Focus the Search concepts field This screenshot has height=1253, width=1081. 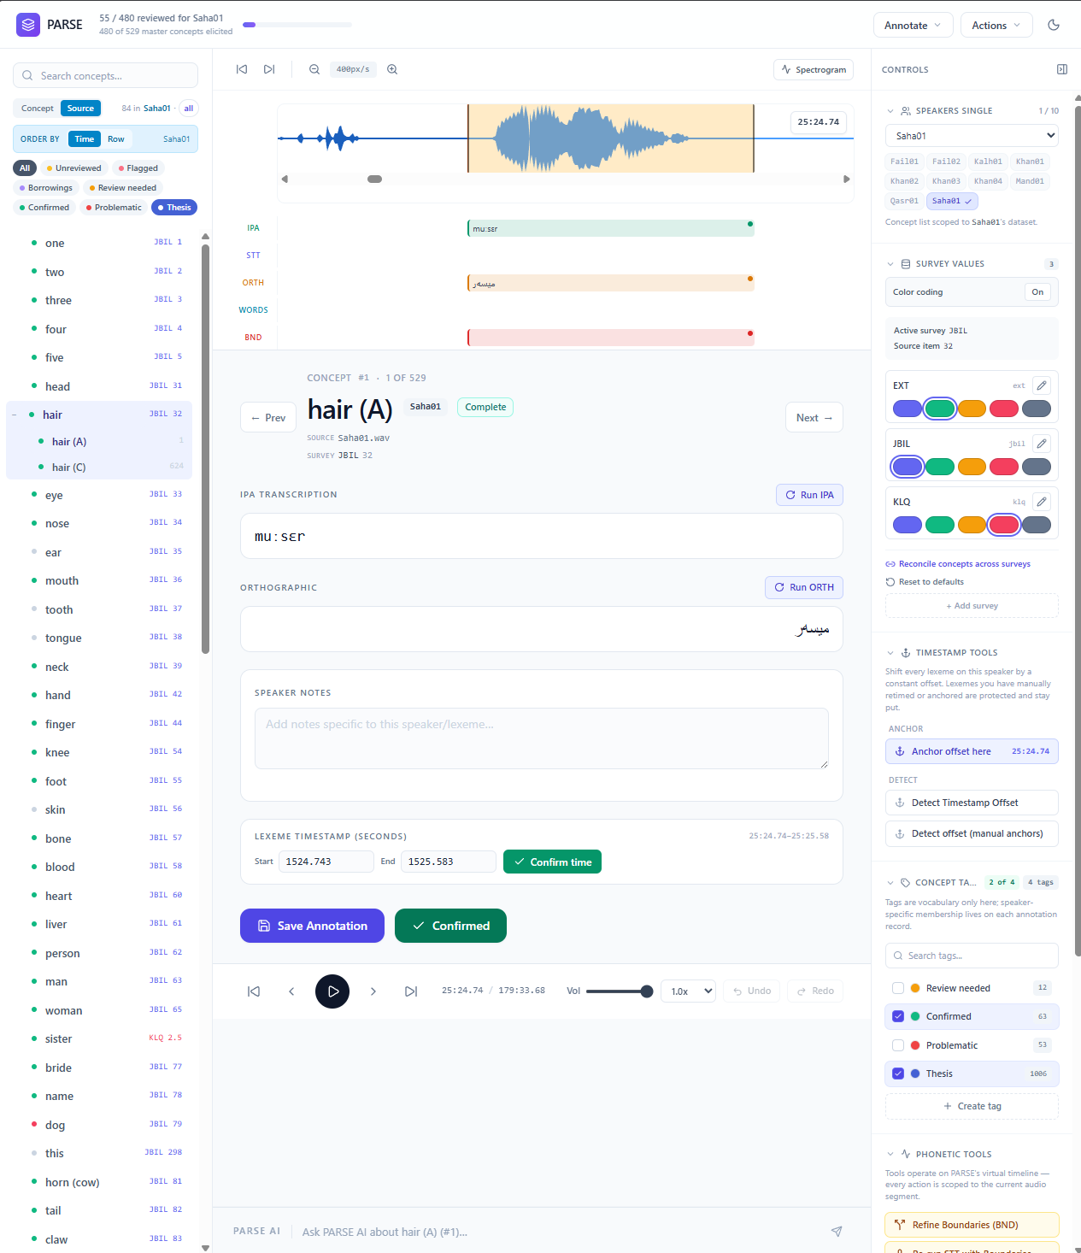[x=105, y=75]
